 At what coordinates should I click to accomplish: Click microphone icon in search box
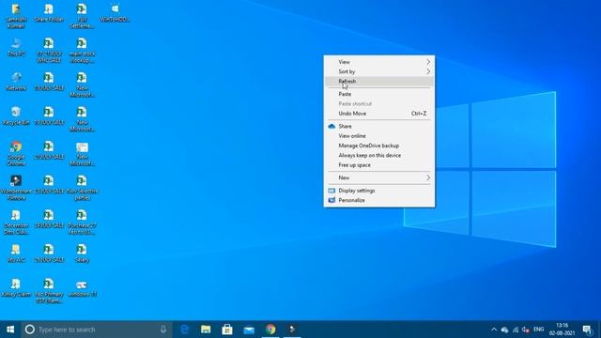pyautogui.click(x=163, y=330)
